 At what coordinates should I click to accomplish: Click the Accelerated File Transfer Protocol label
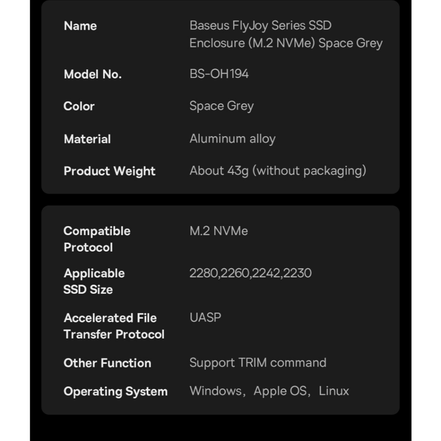coord(114,326)
